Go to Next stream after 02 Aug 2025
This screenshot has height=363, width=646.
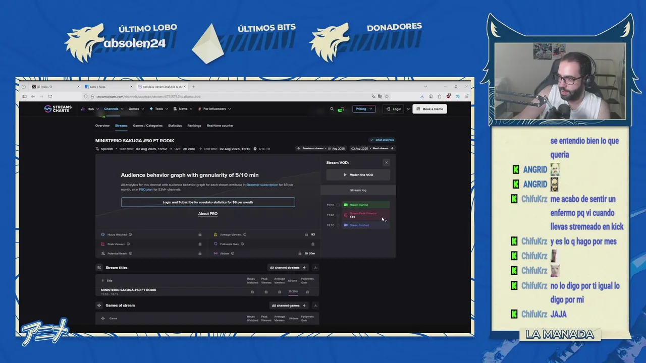pyautogui.click(x=372, y=149)
